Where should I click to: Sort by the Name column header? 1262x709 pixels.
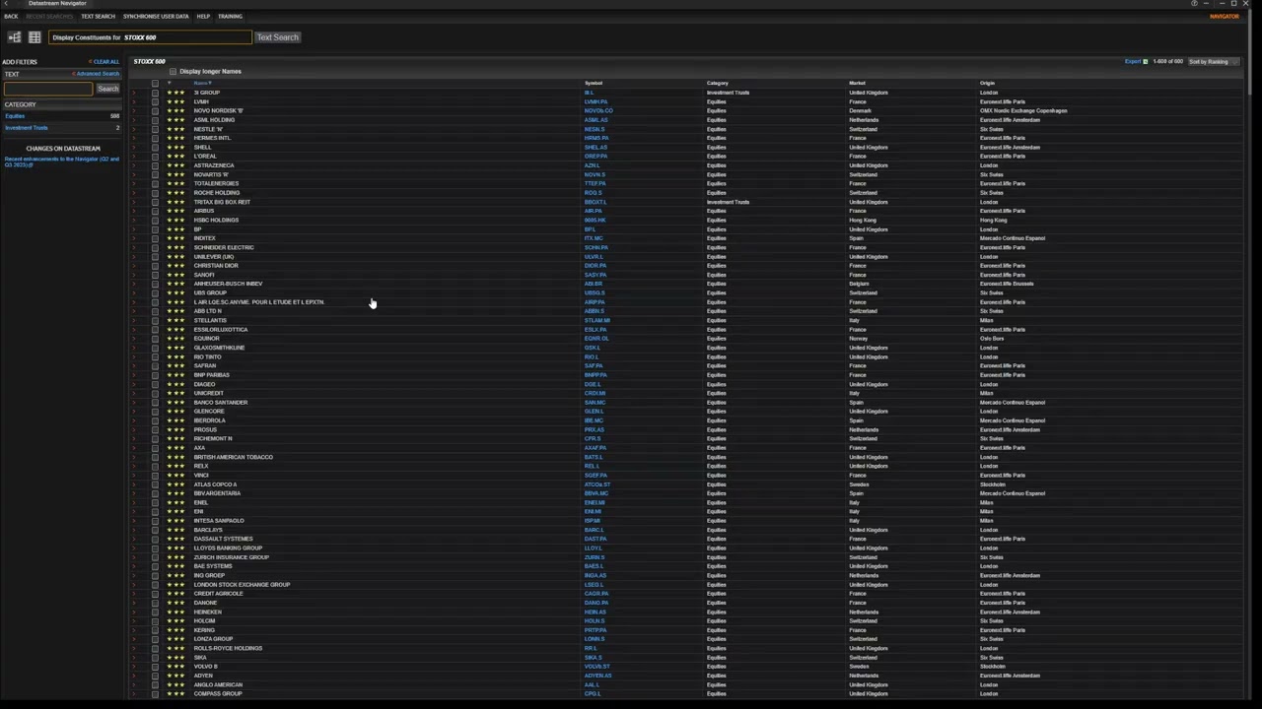coord(202,83)
